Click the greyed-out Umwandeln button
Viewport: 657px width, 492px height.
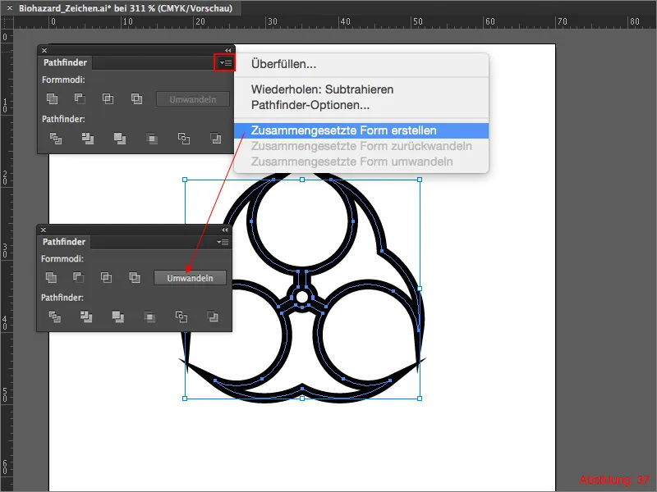193,99
